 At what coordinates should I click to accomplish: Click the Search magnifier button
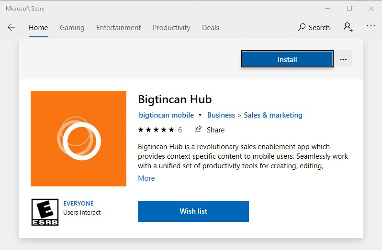click(x=314, y=27)
